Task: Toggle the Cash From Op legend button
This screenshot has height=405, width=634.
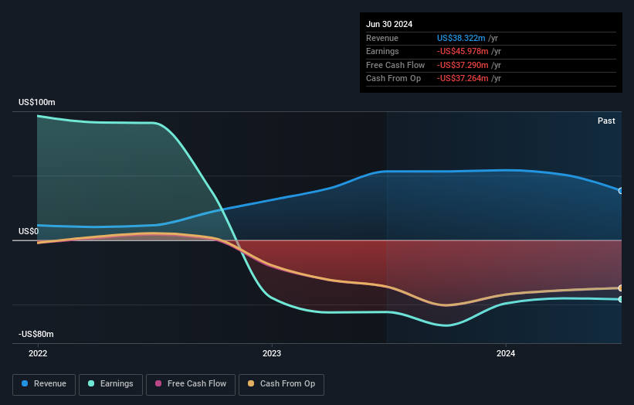Action: pyautogui.click(x=281, y=384)
